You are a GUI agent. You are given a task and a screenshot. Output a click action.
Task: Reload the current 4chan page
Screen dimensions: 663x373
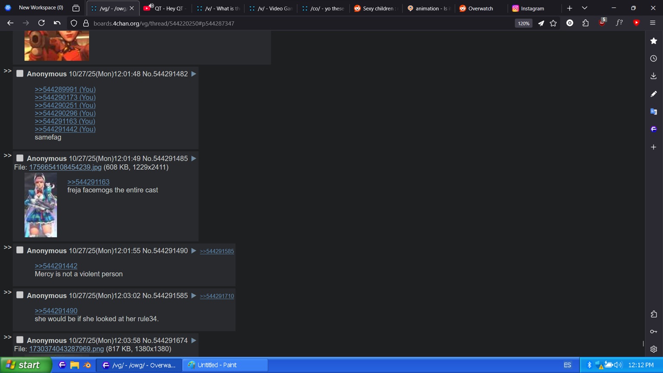pyautogui.click(x=41, y=23)
